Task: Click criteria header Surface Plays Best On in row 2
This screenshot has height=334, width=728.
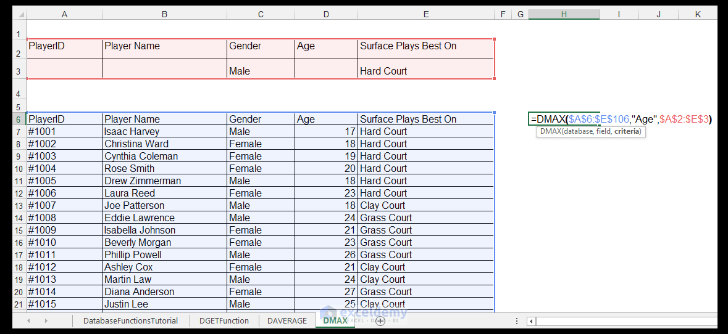Action: tap(426, 49)
